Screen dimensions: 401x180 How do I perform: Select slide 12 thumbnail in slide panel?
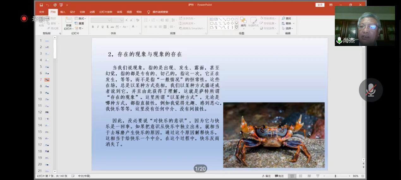pyautogui.click(x=47, y=112)
